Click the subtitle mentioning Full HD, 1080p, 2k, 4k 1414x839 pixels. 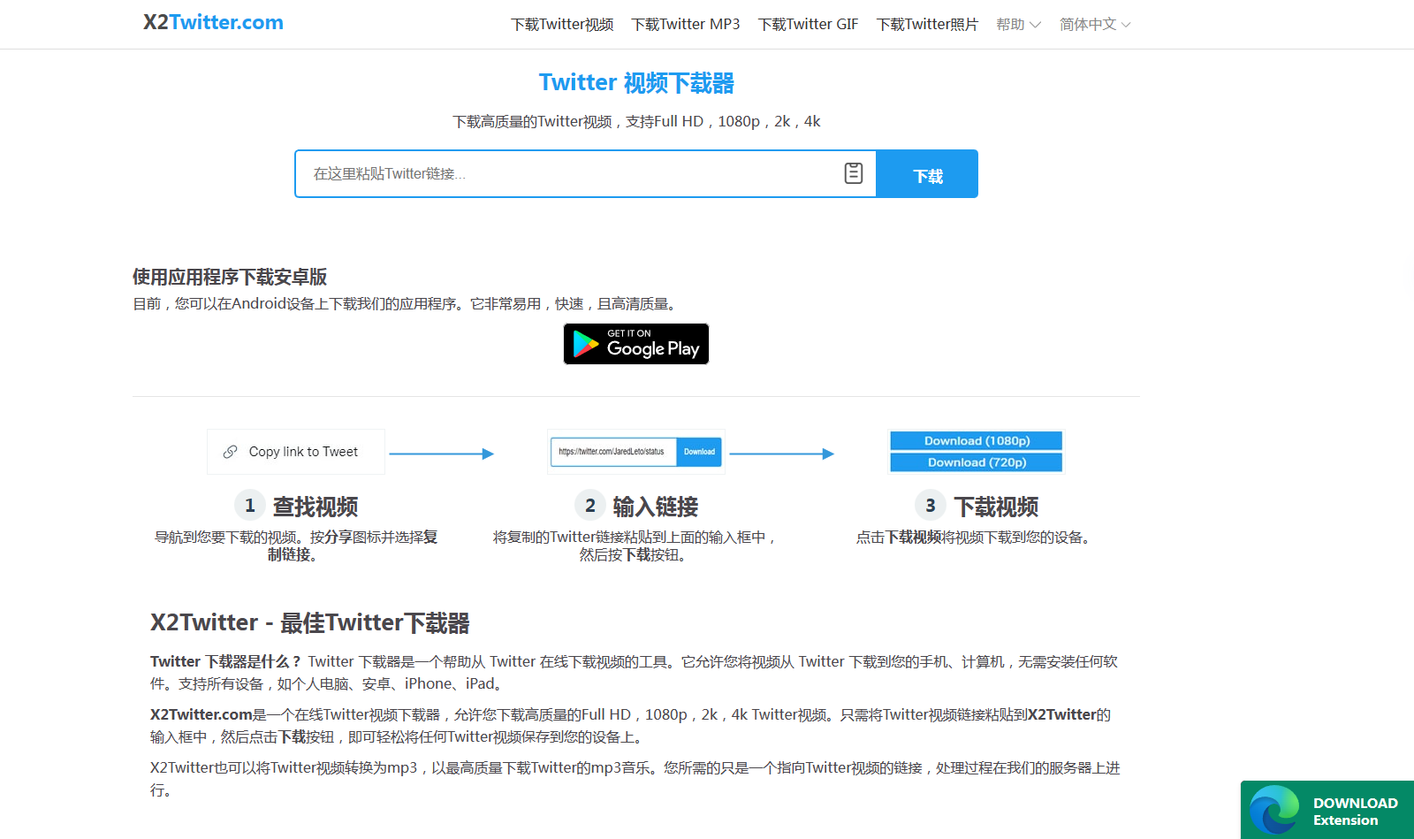tap(636, 121)
